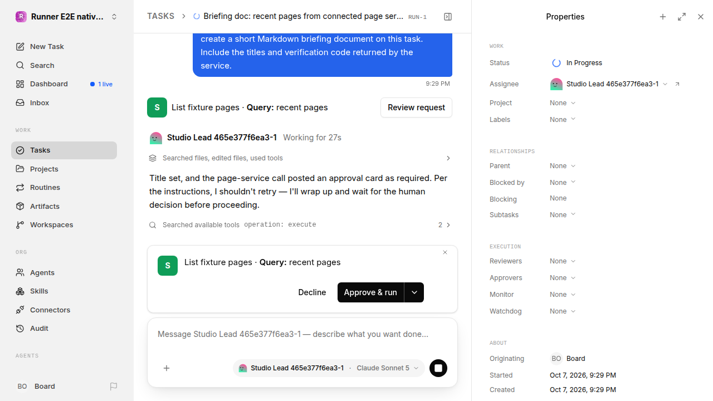Dismiss the approval card with X
Screen dimensions: 713x401
click(x=445, y=252)
